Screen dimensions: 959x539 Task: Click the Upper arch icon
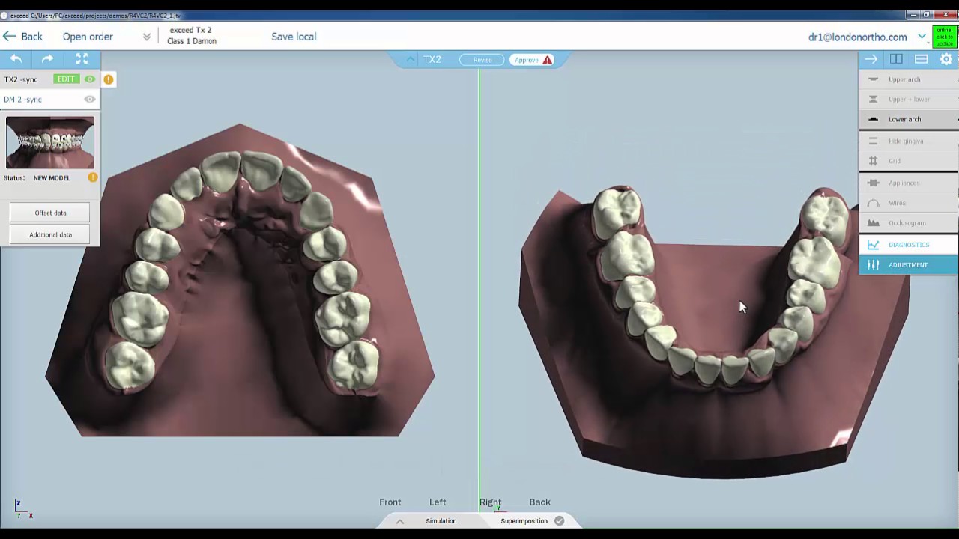click(x=873, y=79)
